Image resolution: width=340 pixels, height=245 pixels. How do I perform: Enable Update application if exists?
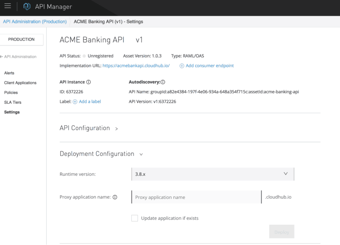click(134, 218)
